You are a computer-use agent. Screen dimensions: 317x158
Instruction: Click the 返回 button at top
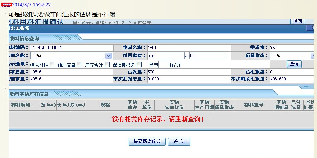tap(297, 22)
